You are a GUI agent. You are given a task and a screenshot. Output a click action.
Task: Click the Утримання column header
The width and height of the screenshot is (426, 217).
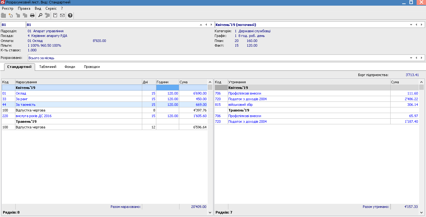pyautogui.click(x=309, y=82)
